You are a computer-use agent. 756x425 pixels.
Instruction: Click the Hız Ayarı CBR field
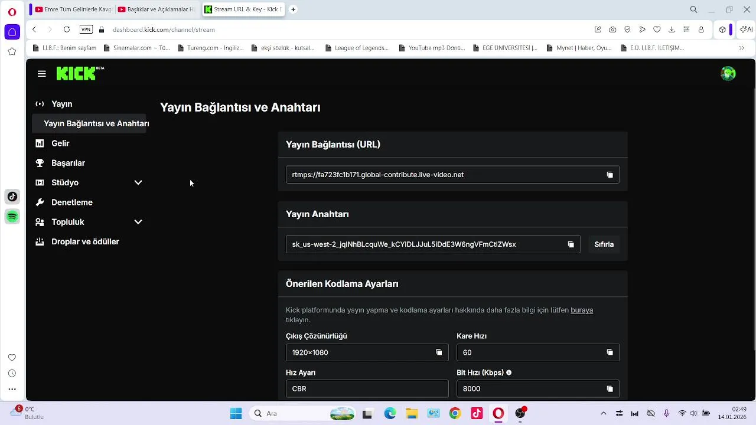click(x=367, y=389)
